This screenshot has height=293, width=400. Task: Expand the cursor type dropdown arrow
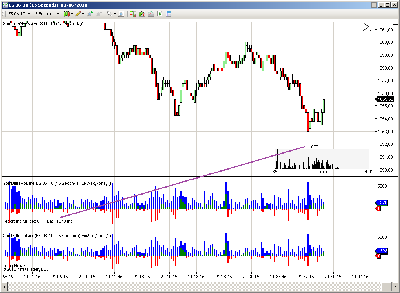pyautogui.click(x=114, y=14)
